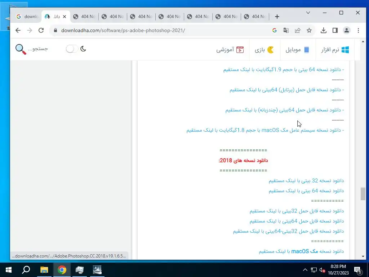Click the Google icon in the address bar

click(x=274, y=30)
